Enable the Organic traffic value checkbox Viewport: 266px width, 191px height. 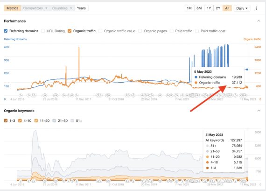[100, 31]
